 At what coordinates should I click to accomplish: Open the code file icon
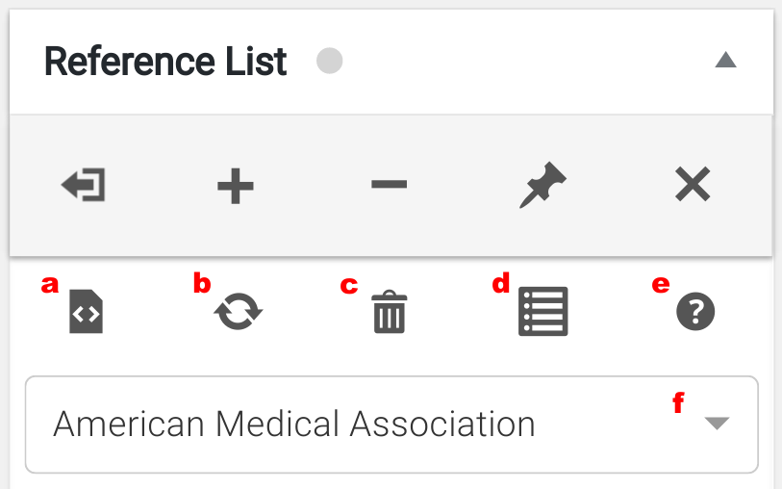click(87, 314)
